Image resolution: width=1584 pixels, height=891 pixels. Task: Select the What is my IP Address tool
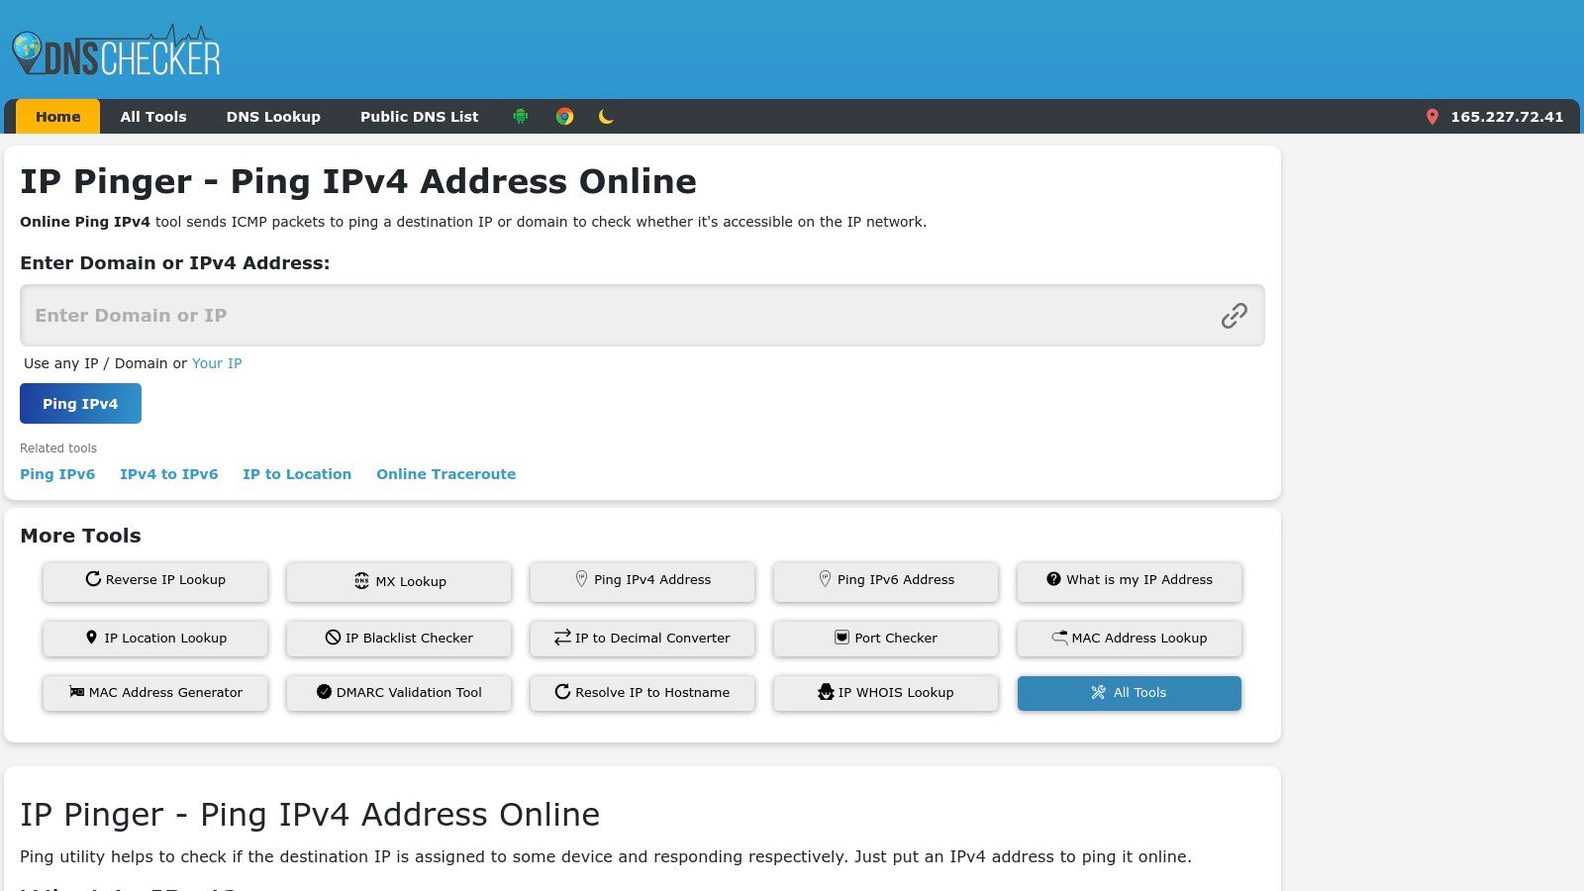(1129, 581)
